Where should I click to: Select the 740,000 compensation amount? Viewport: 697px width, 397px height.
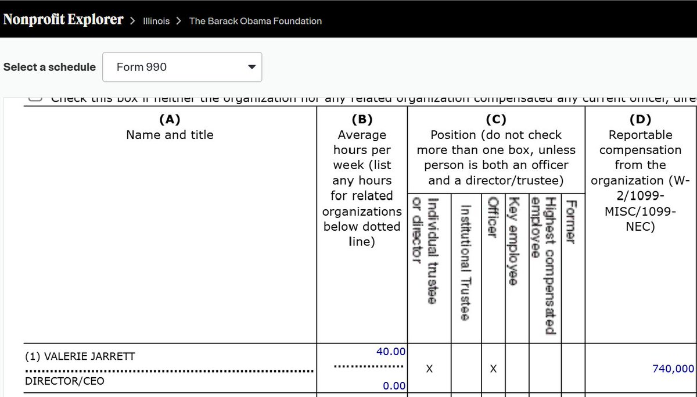pyautogui.click(x=673, y=369)
